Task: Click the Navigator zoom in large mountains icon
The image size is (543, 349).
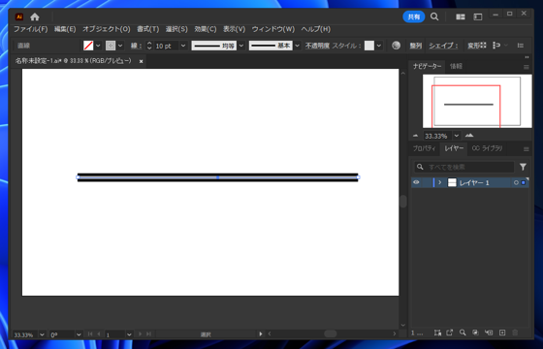Action: coord(469,136)
